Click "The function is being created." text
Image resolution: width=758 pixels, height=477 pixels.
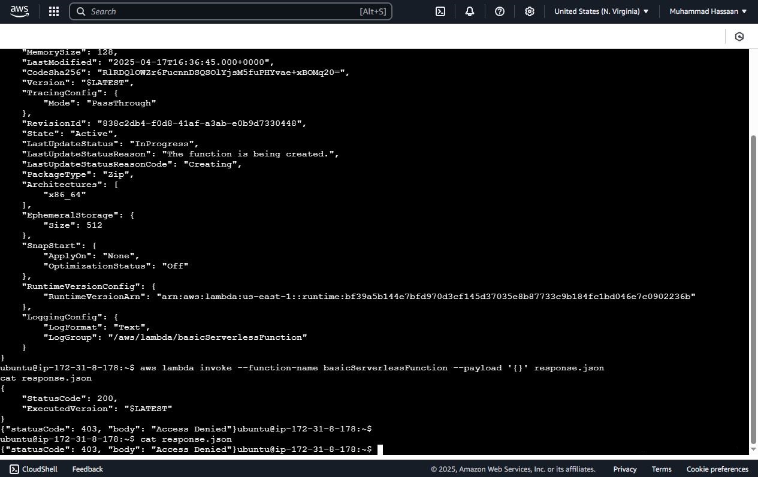pyautogui.click(x=248, y=154)
